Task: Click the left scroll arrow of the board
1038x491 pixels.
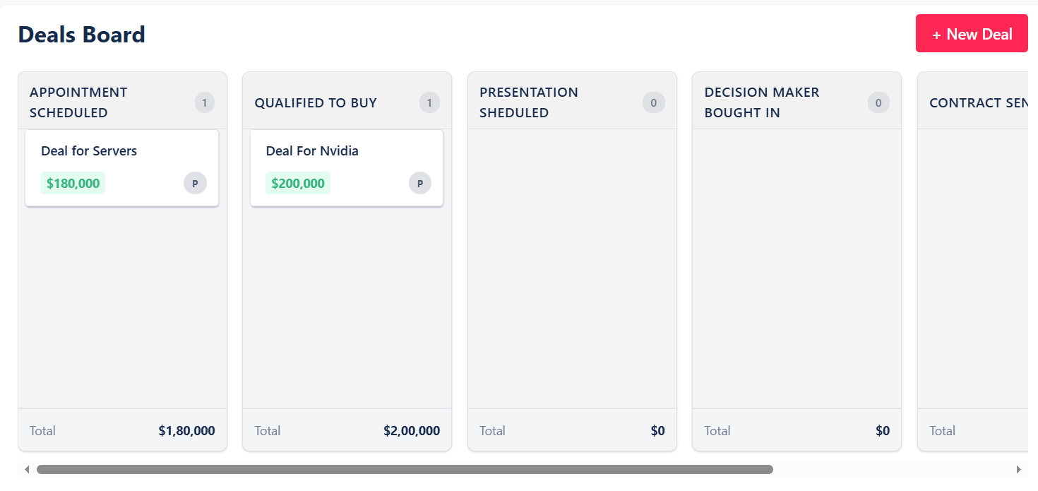Action: 27,468
